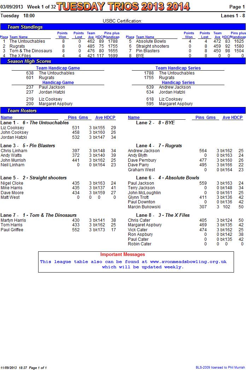246x370 pixels.
Task: Select "Martyn Harris" roster entry
Action: [x=13, y=220]
